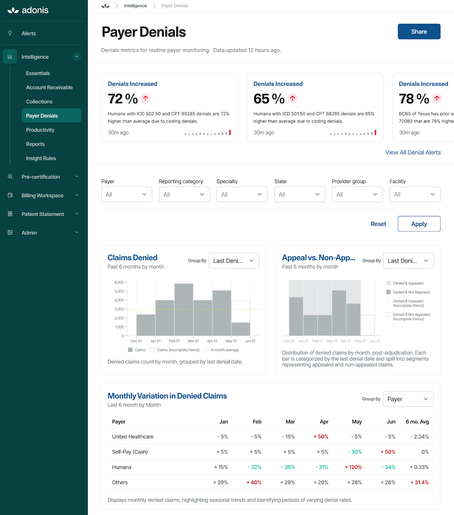Click red up-arrow on 72% alert
Image resolution: width=454 pixels, height=515 pixels.
click(146, 98)
